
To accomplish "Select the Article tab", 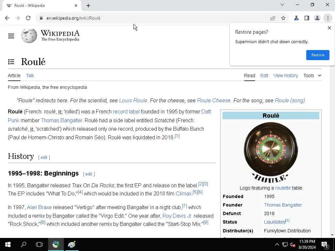I will (14, 75).
